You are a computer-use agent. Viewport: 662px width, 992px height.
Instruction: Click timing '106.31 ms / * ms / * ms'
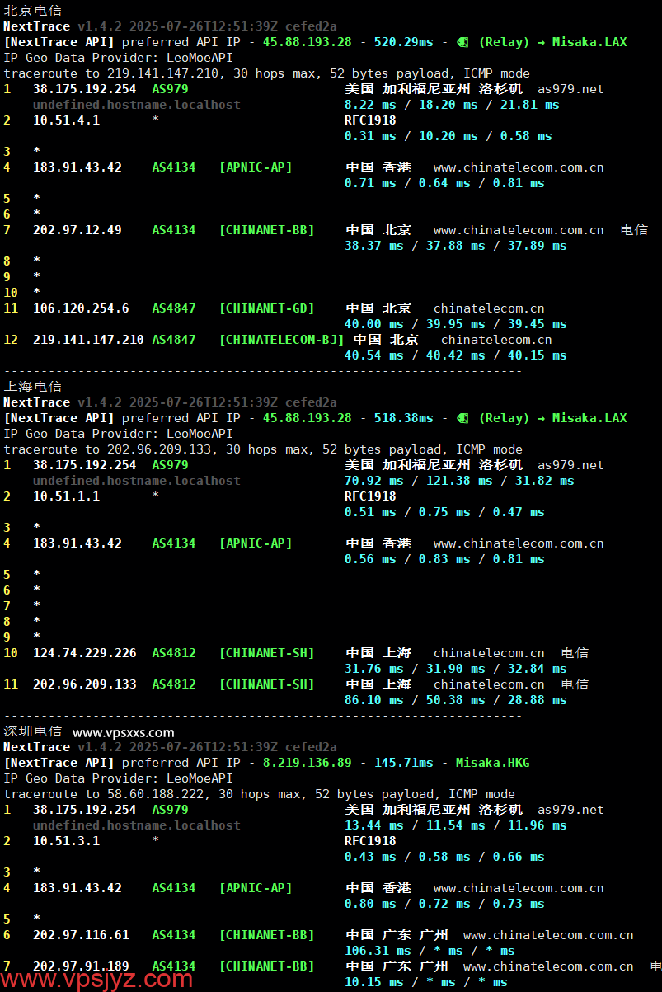coord(430,951)
